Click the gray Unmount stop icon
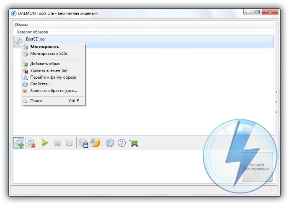This screenshot has width=289, height=205. [57, 143]
